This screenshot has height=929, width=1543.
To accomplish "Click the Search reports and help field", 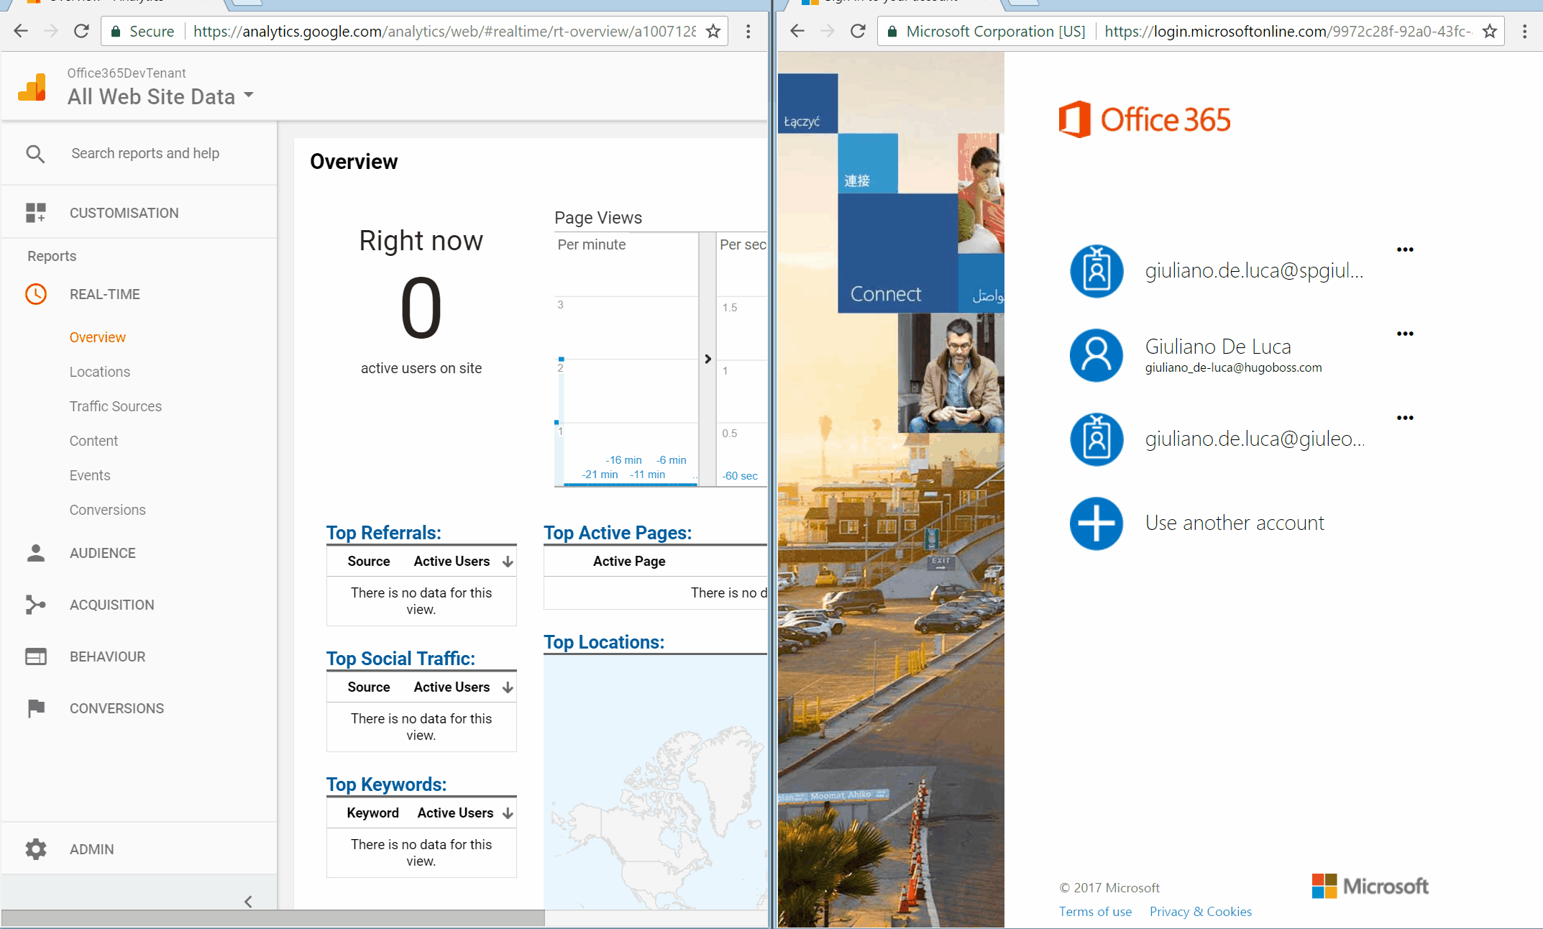I will 145,154.
